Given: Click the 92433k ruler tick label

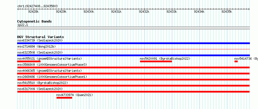Looking at the screenshot, I should coord(172,12).
